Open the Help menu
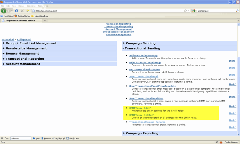The width and height of the screenshot is (240, 144). point(46,6)
